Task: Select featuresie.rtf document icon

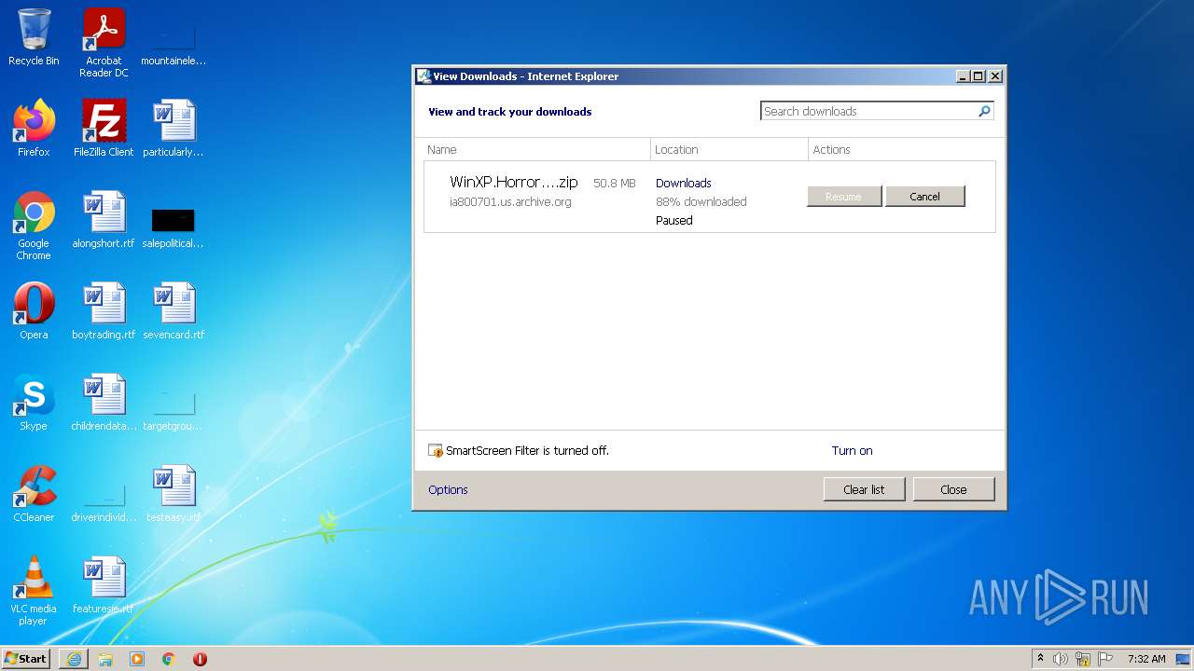Action: click(104, 584)
